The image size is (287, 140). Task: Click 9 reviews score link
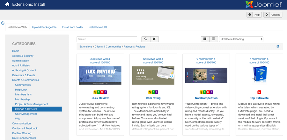click(206, 61)
